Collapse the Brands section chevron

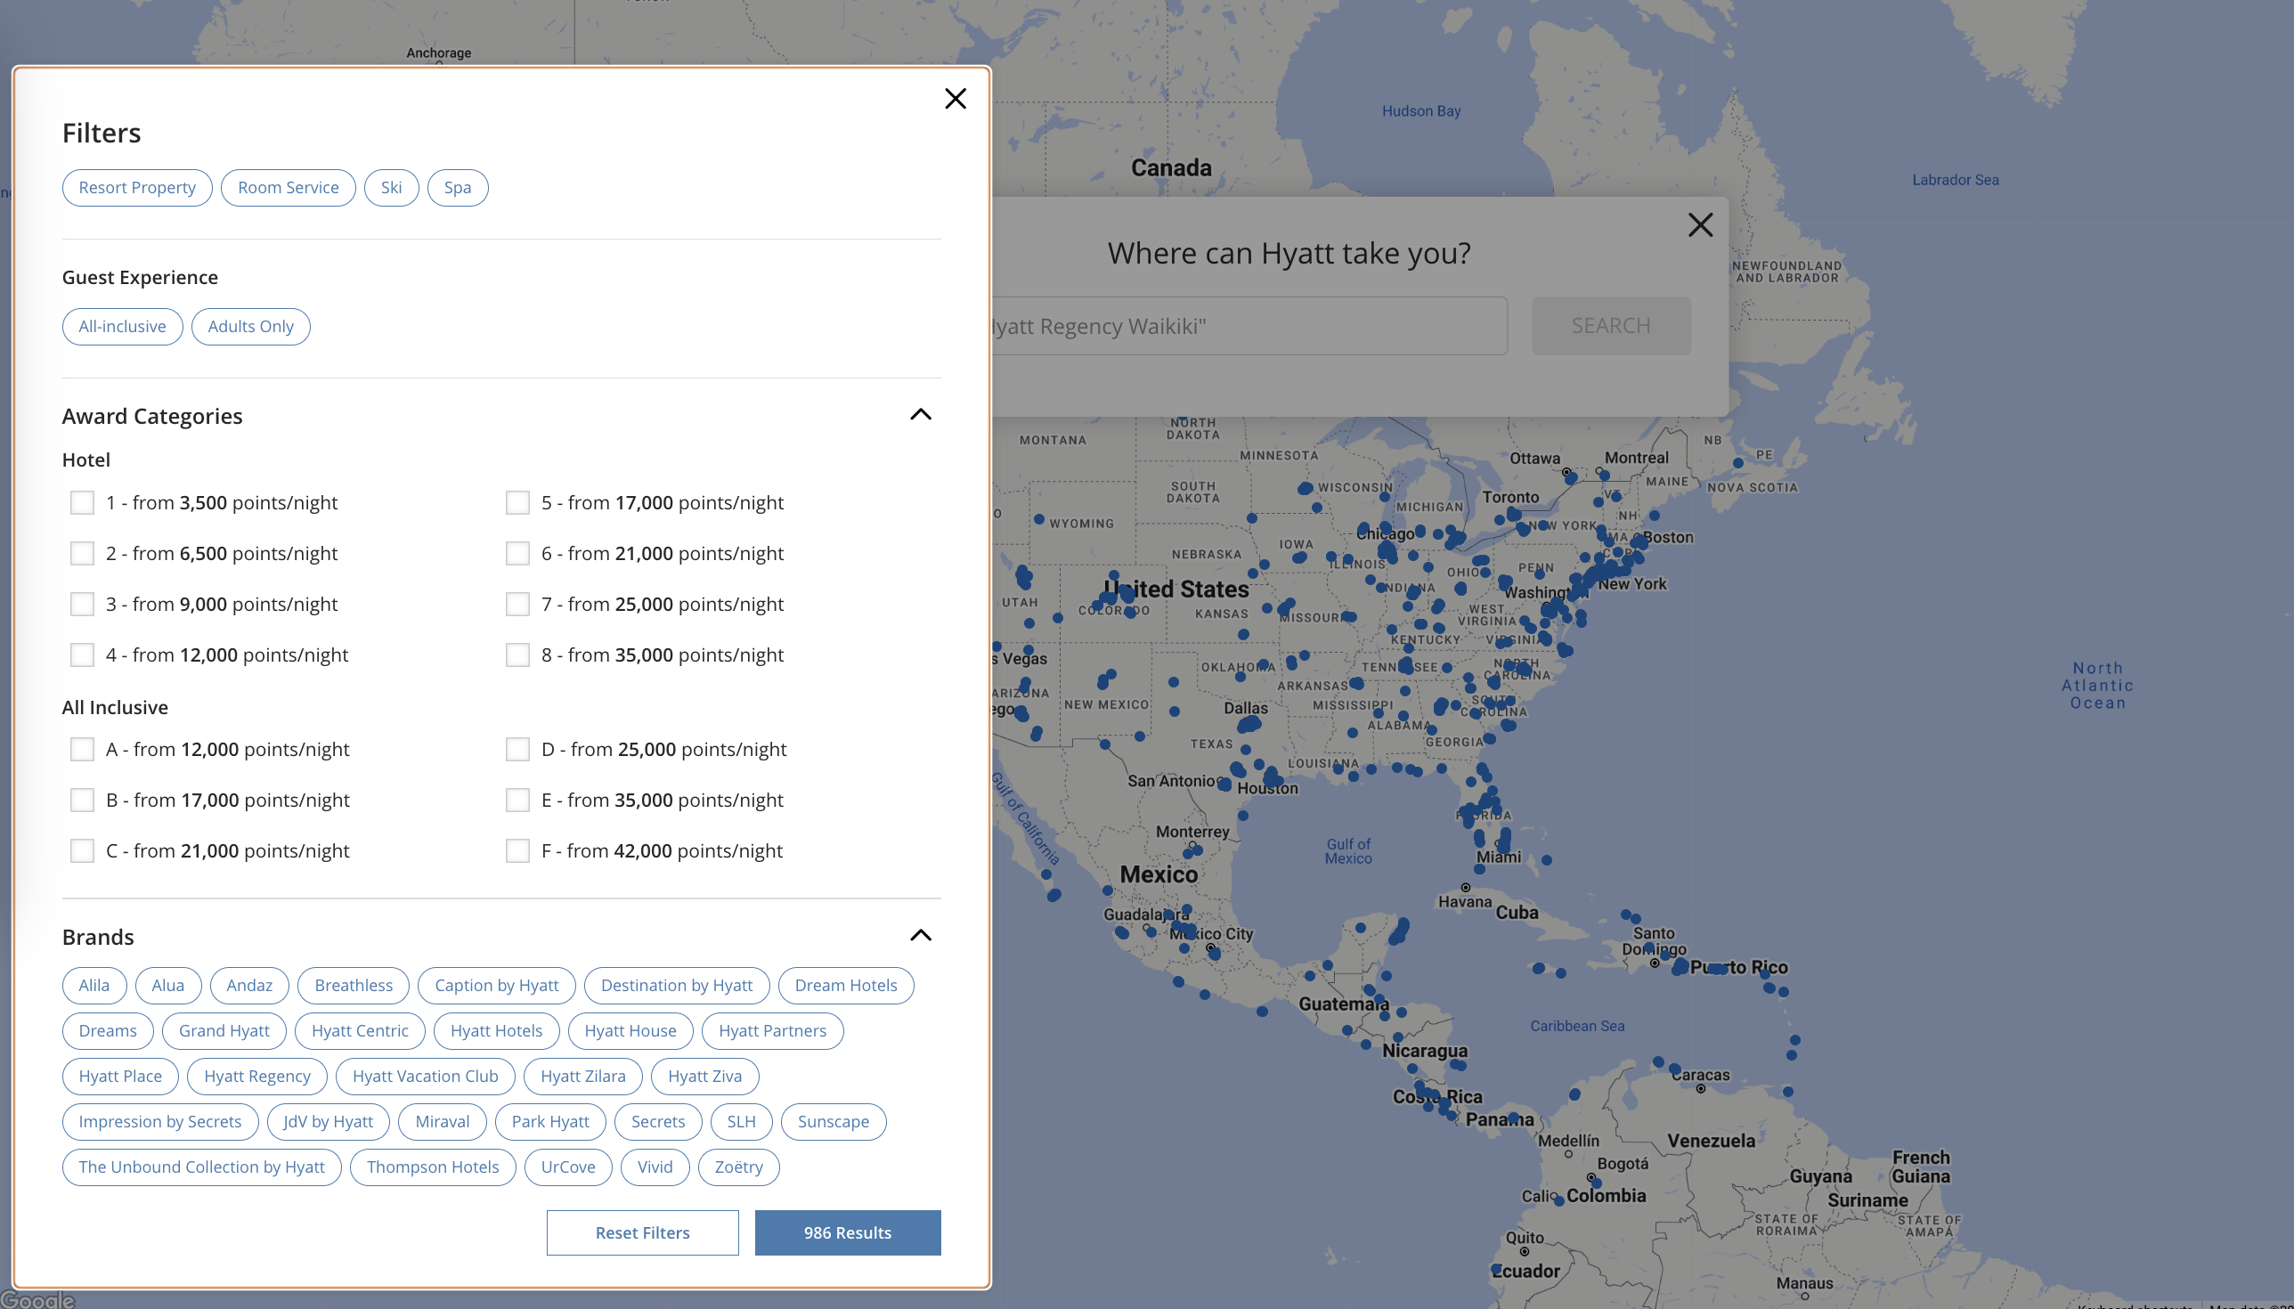tap(921, 935)
